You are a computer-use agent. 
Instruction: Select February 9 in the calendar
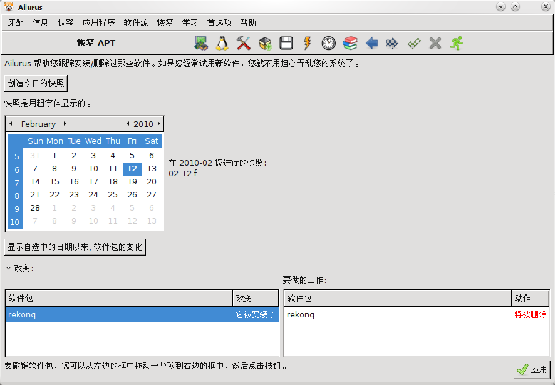[74, 169]
